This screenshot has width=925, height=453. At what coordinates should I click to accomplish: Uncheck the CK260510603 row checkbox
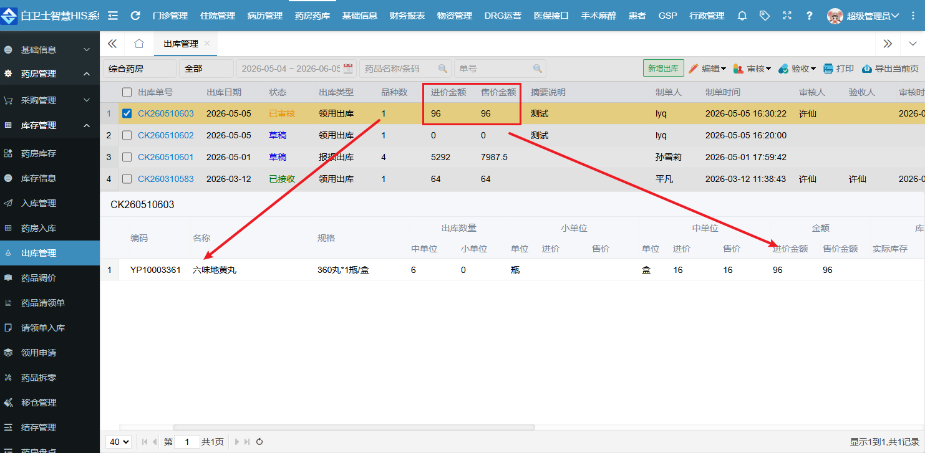point(127,114)
